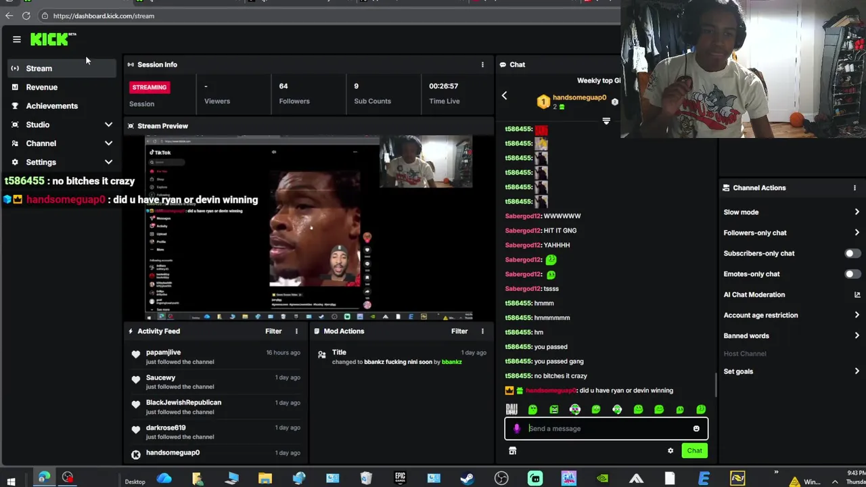Open Streamlabs icon in taskbar

(535, 479)
